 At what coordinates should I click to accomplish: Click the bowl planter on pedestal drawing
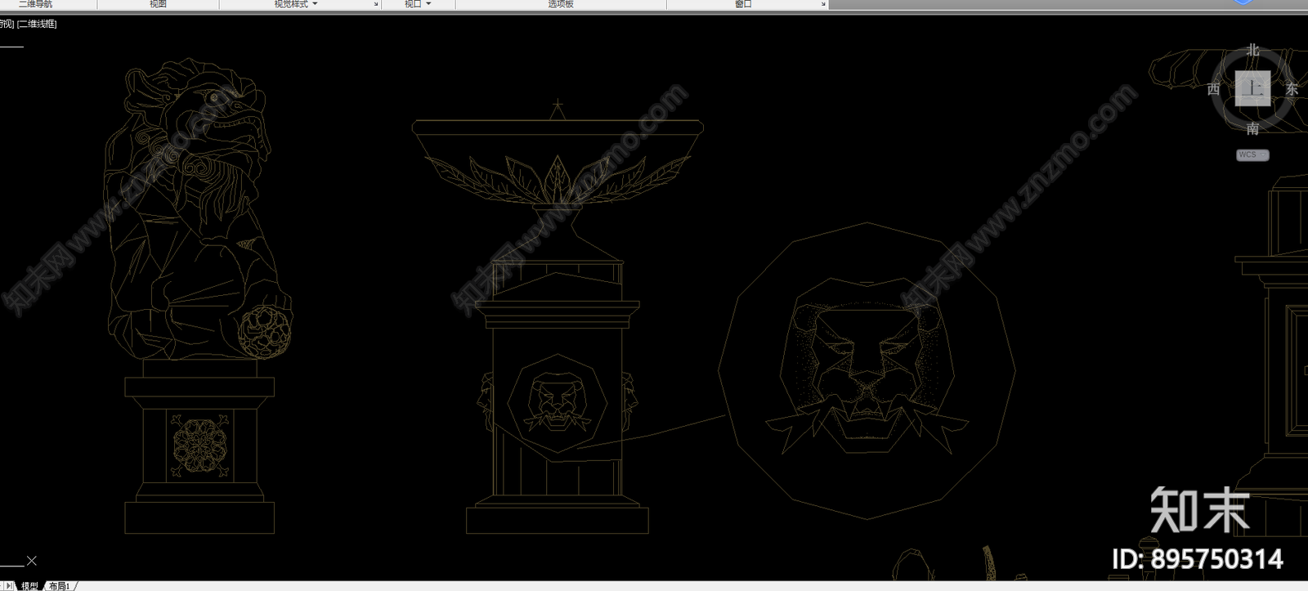click(558, 317)
